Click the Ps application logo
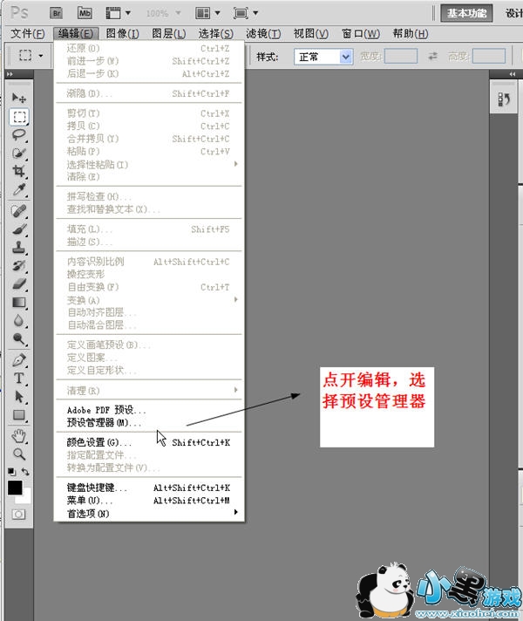 19,13
